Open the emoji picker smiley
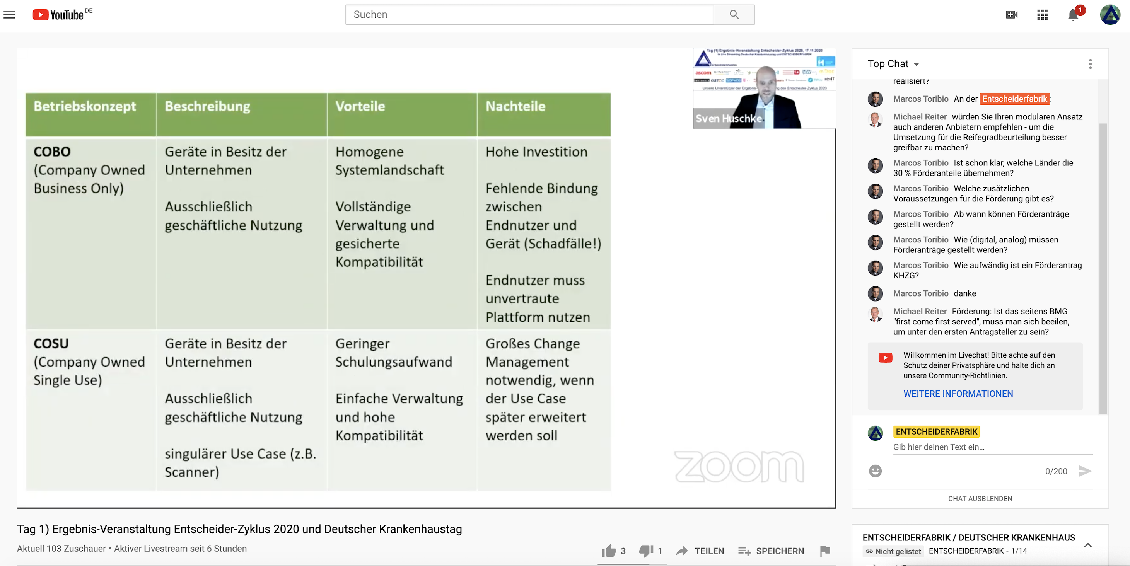 point(875,471)
